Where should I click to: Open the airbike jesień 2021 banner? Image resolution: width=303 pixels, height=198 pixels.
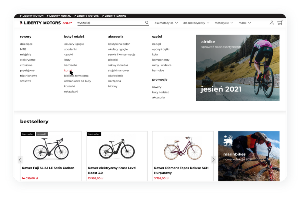[x=238, y=68]
